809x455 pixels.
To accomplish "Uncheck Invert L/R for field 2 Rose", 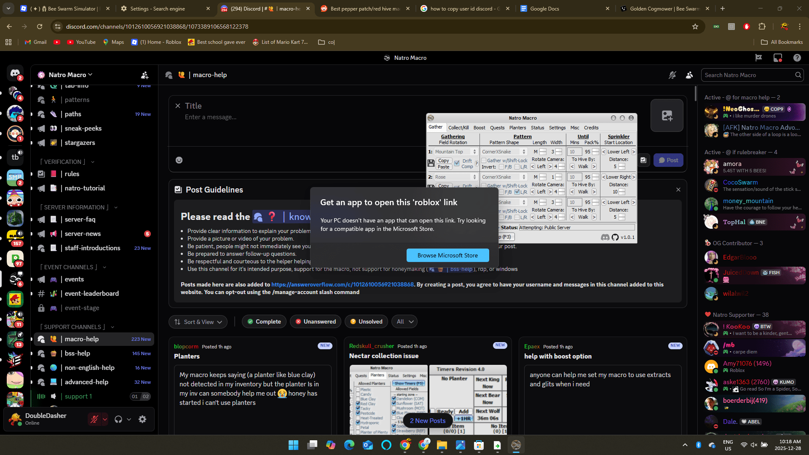I will pos(517,192).
